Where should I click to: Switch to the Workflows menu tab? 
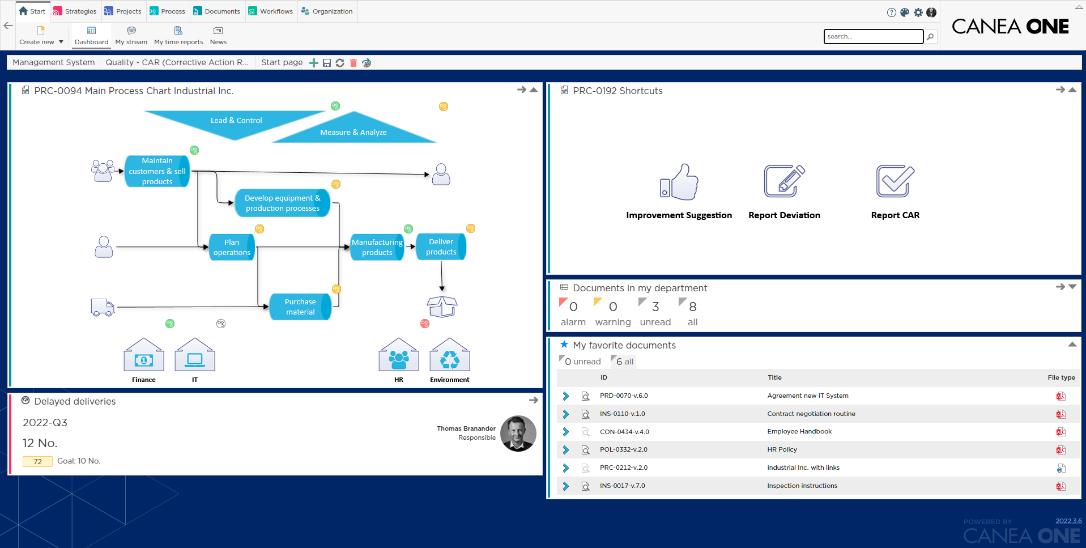click(x=271, y=11)
